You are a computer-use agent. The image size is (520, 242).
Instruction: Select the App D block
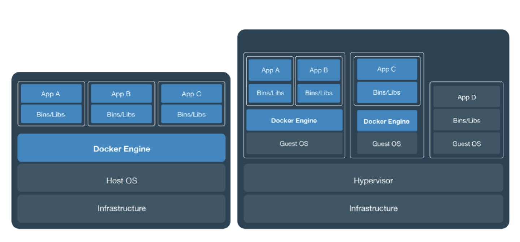click(466, 97)
